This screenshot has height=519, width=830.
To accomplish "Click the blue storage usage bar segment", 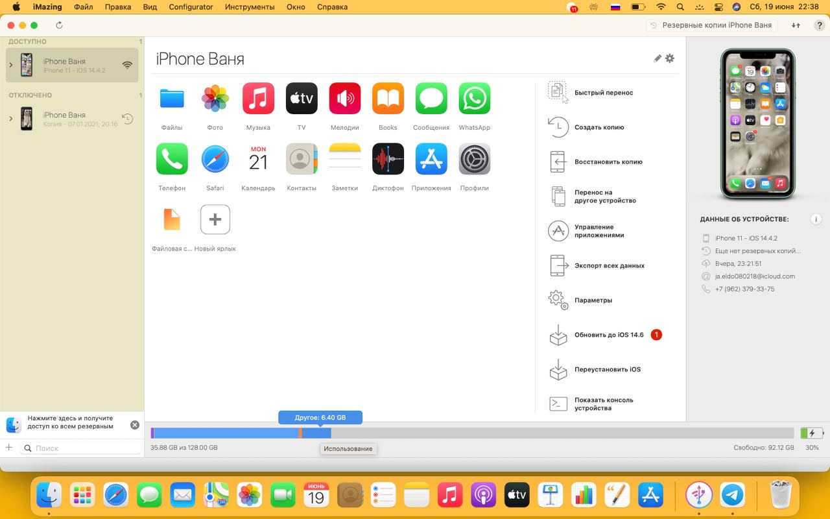I will pyautogui.click(x=227, y=433).
